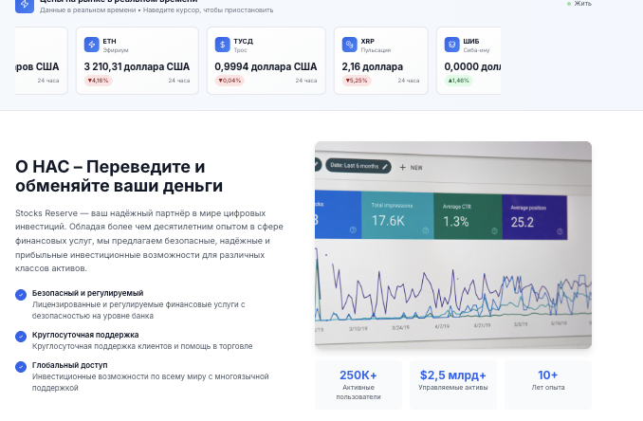The width and height of the screenshot is (643, 421).
Task: Click the ТУСД 0,04% decrease badge
Action: (x=230, y=81)
